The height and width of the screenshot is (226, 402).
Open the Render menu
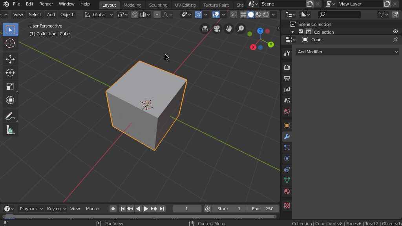46,4
